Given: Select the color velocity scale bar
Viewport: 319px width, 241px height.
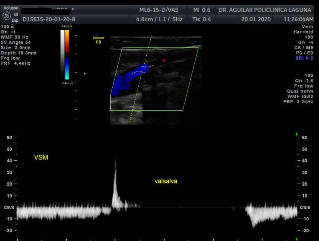Looking at the screenshot, I should click(x=67, y=55).
